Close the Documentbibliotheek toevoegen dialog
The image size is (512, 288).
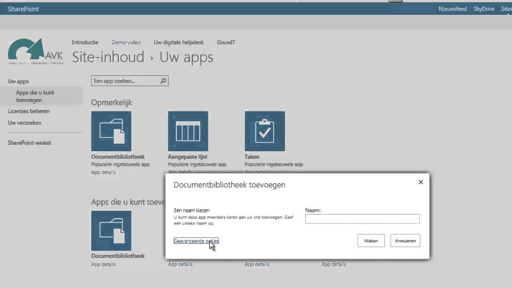[x=421, y=182]
